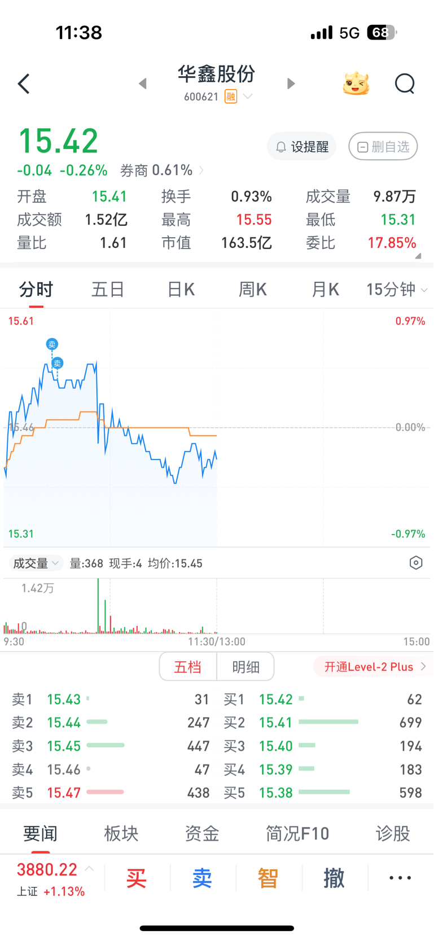Tap the orange 融 margin badge
This screenshot has height=940, width=434.
click(231, 97)
